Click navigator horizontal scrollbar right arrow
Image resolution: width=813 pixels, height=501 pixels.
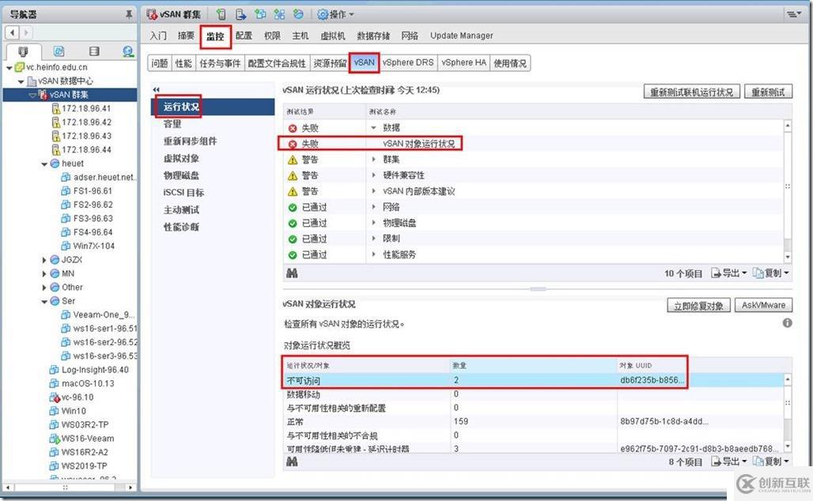click(130, 488)
